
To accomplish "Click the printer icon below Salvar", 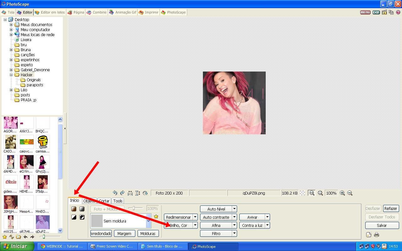I will point(377,235).
